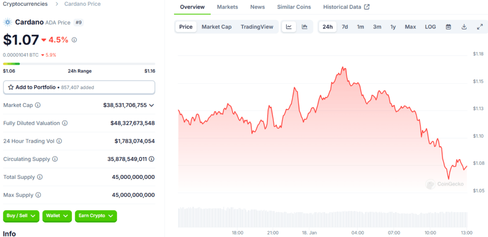Switch to candlestick chart view icon

305,27
